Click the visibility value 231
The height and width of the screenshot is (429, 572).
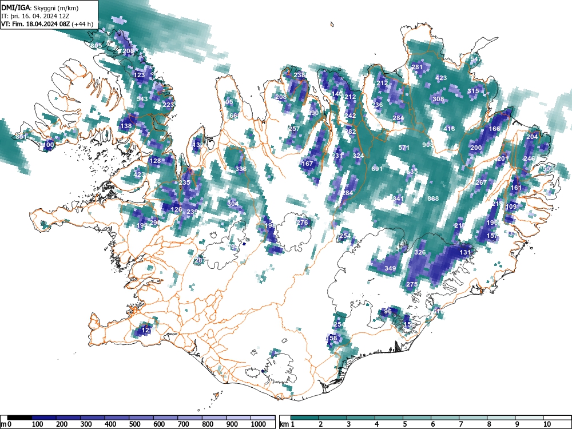click(337, 156)
